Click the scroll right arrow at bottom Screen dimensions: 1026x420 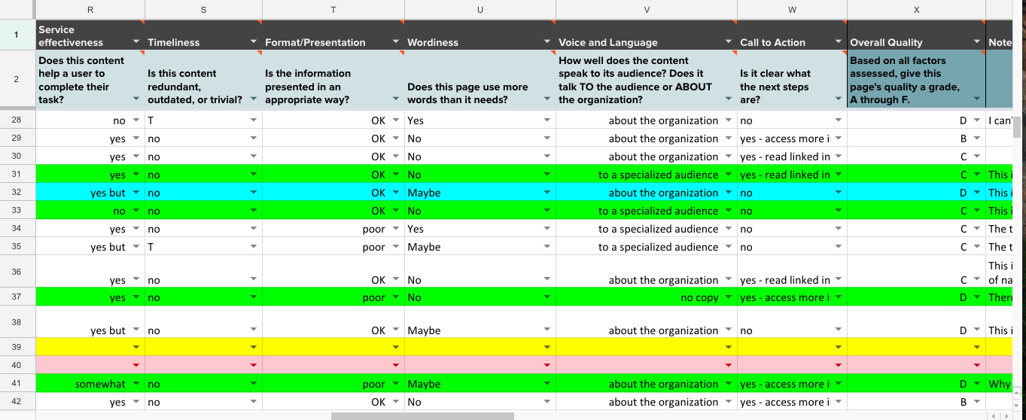pyautogui.click(x=1005, y=415)
